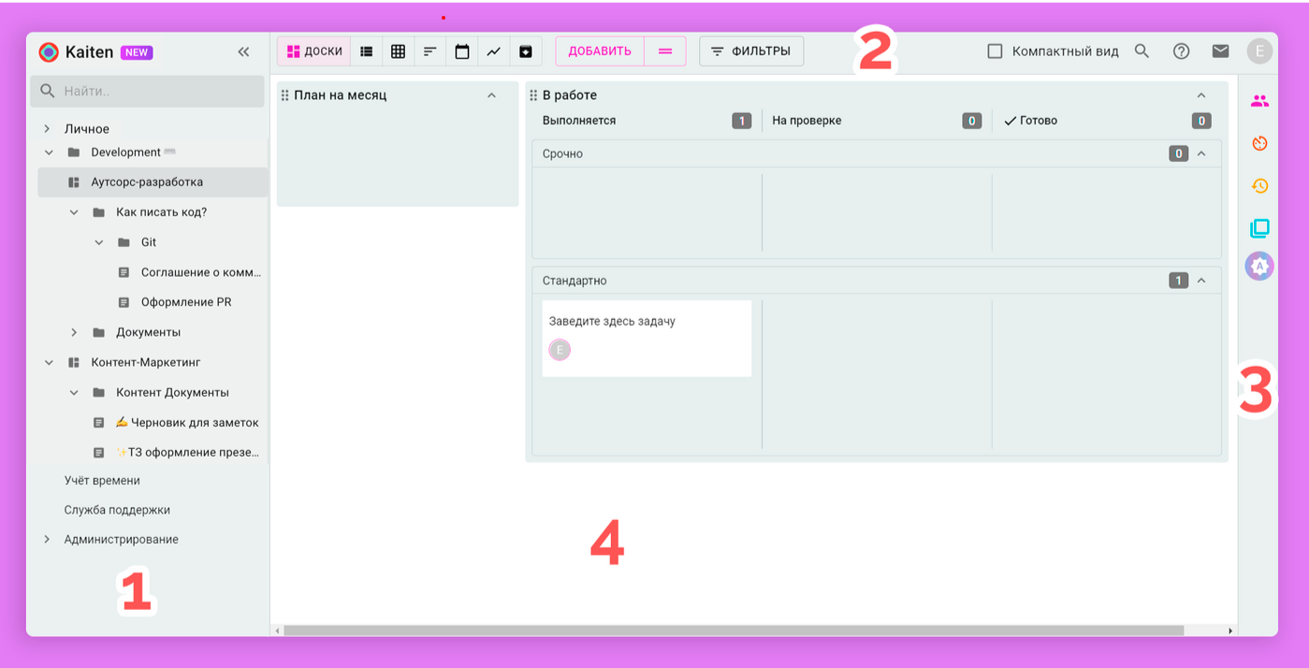
Task: Click the pink lines icon beside ДОБАВИТЬ
Action: 665,51
